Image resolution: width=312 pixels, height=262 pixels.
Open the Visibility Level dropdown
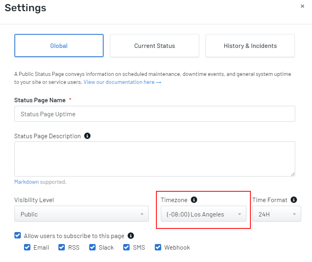coord(82,214)
